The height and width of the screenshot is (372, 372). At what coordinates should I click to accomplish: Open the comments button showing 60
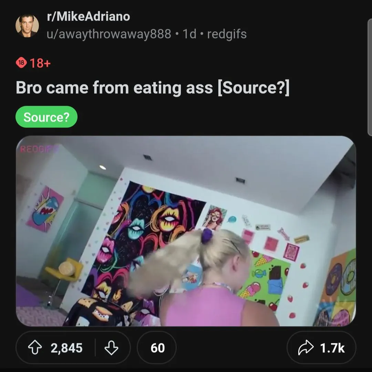coord(157,348)
